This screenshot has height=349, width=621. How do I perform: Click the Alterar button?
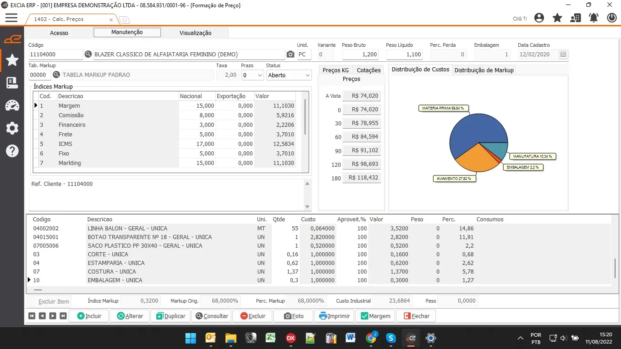pyautogui.click(x=130, y=316)
